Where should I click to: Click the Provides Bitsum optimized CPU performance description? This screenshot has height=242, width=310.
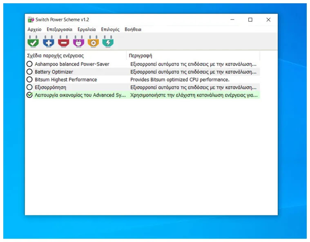(x=180, y=79)
